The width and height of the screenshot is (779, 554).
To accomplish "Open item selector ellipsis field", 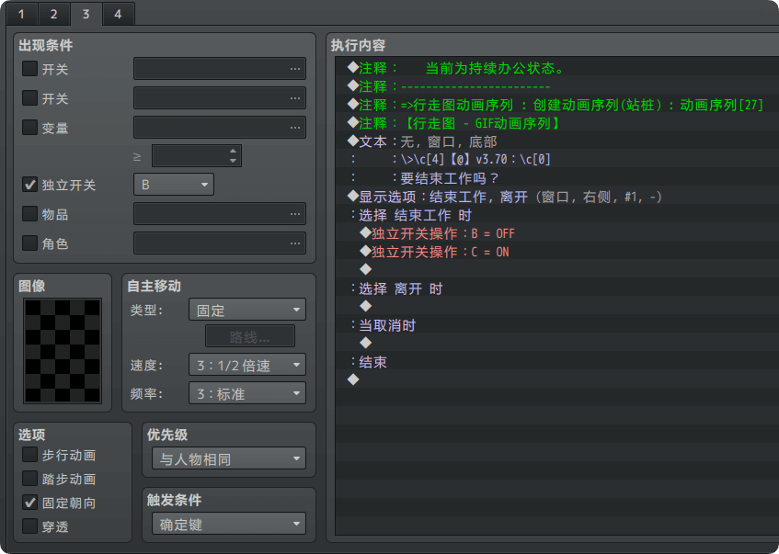I will pyautogui.click(x=220, y=214).
